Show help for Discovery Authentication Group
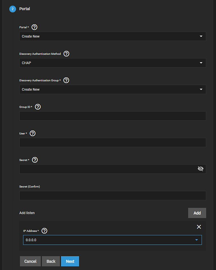 pos(66,80)
